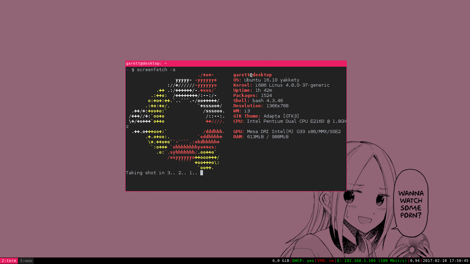The image size is (470, 264).
Task: Click the terminal title bar garett@desktop: ~
Action: tap(236, 63)
